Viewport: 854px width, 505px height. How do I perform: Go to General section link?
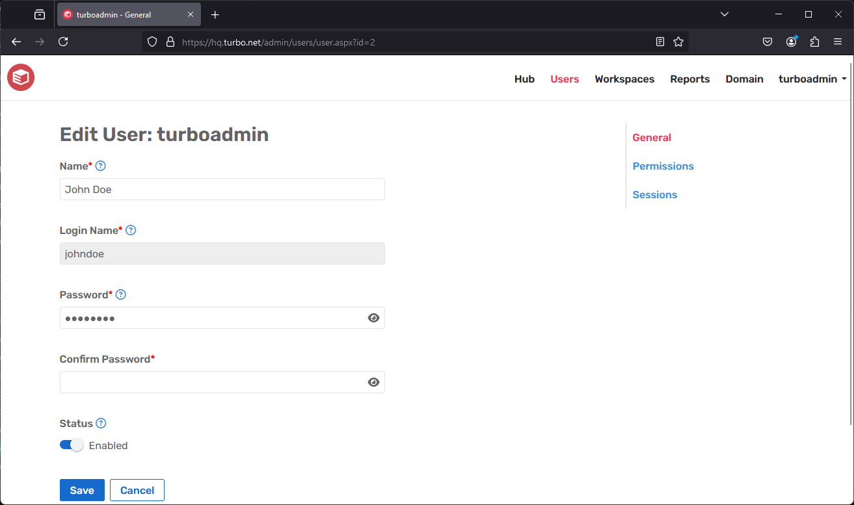pyautogui.click(x=652, y=137)
